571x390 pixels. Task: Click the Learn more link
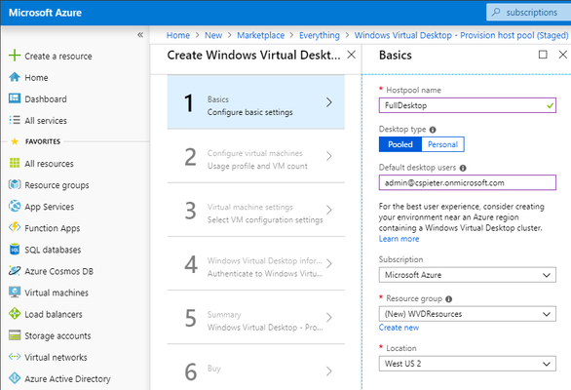(399, 239)
